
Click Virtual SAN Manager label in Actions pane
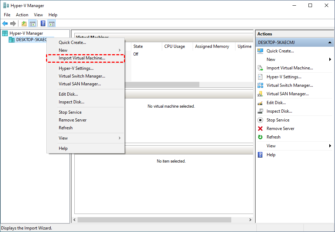pos(288,94)
